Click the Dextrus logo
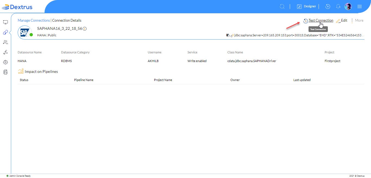This screenshot has width=371, height=178. (x=17, y=7)
